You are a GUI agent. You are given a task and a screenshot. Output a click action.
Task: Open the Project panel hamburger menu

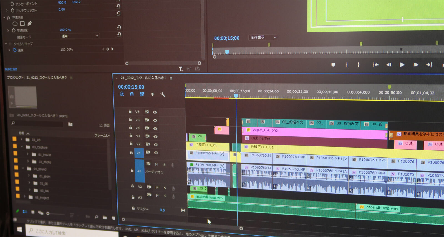pos(71,78)
